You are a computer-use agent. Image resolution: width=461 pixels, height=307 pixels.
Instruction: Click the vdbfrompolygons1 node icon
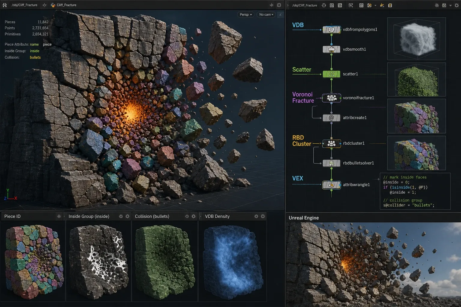click(331, 30)
